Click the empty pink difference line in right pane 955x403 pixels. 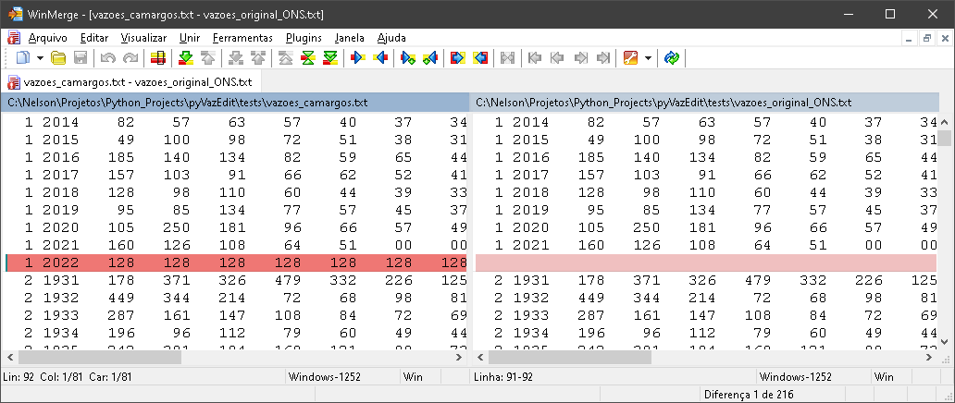coord(706,263)
